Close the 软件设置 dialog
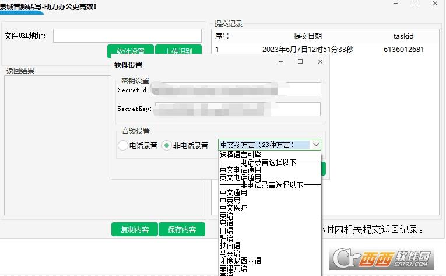Image resolution: width=446 pixels, height=276 pixels. (320, 61)
